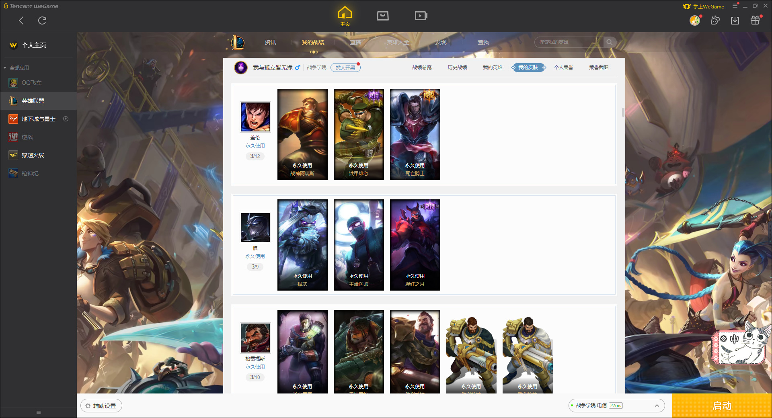Select 枪神纪 in the game list
The image size is (772, 418).
pos(39,173)
